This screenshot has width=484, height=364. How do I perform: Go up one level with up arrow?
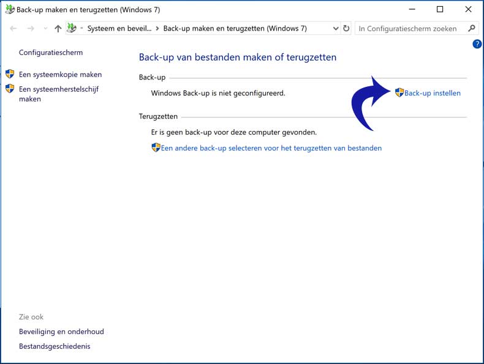click(58, 29)
